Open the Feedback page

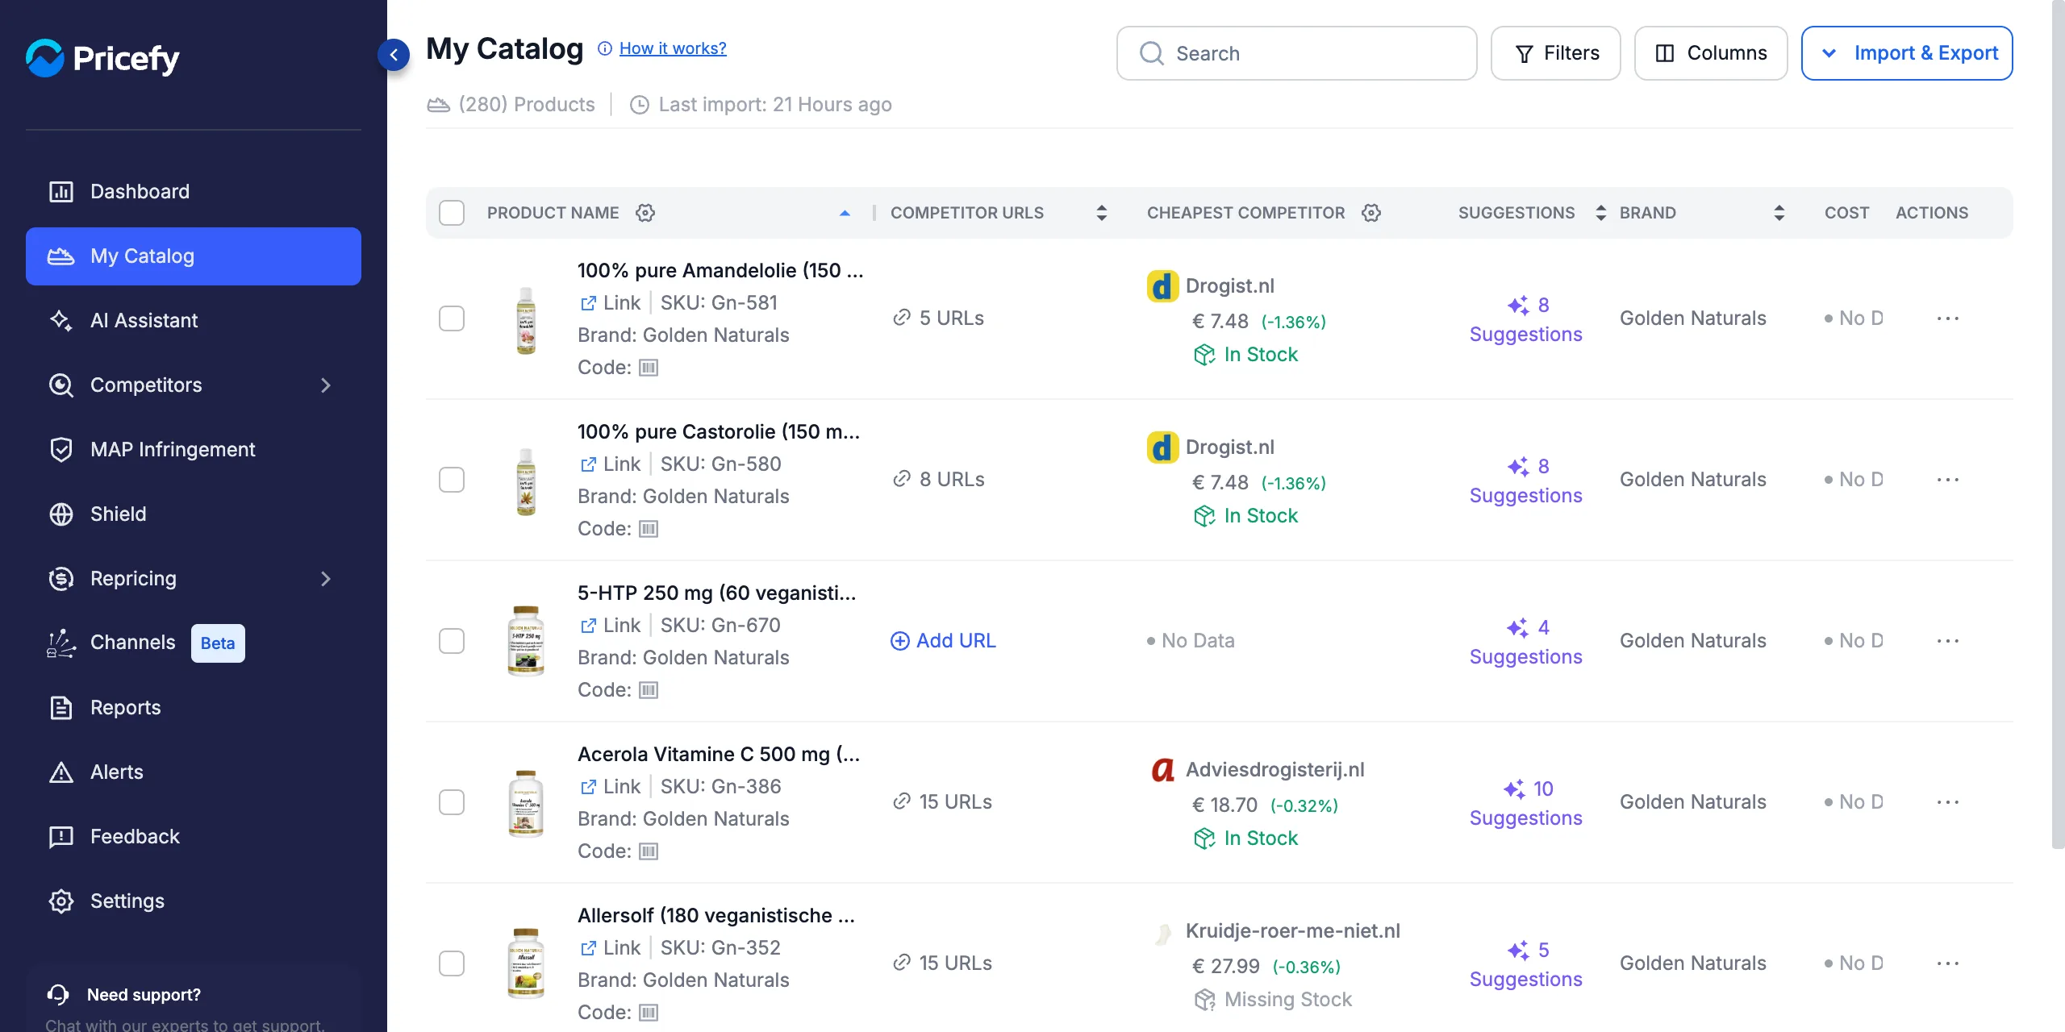[x=194, y=837]
